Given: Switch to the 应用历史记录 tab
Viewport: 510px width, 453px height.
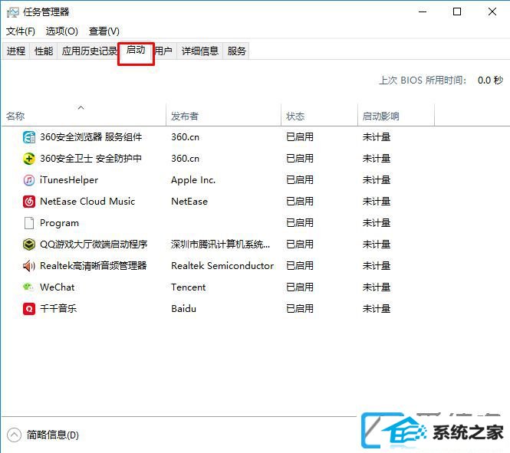Looking at the screenshot, I should point(88,51).
